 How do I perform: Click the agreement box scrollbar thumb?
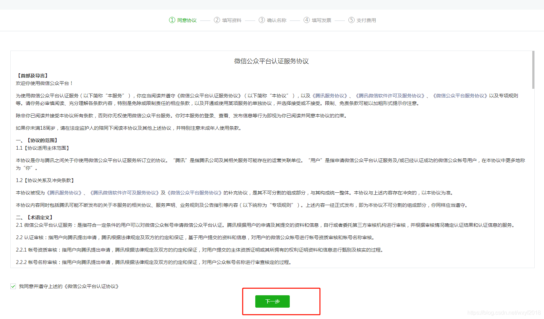(x=533, y=70)
